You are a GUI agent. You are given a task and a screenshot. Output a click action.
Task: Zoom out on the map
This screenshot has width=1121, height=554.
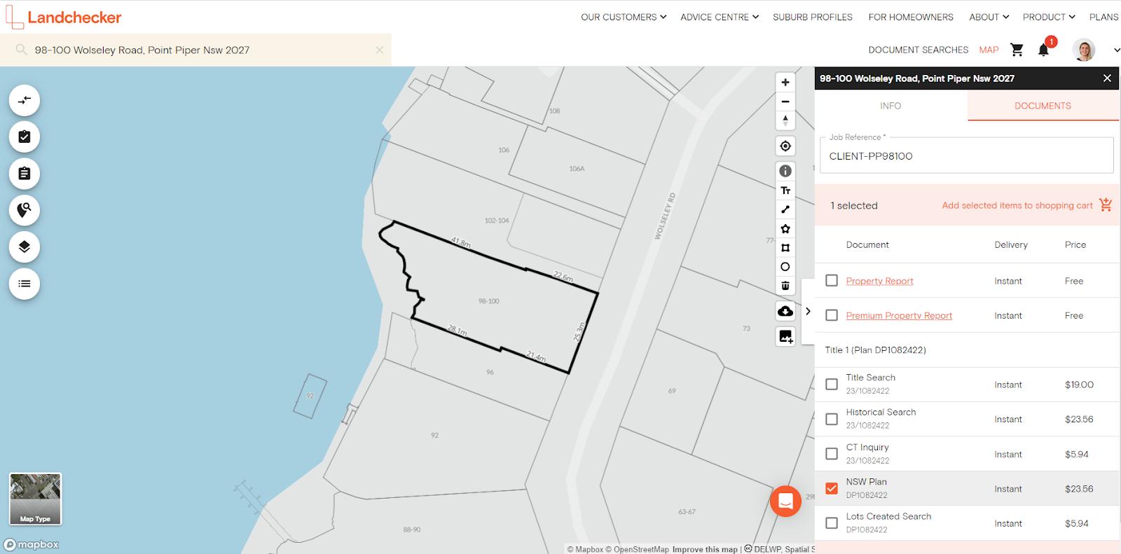pos(785,102)
